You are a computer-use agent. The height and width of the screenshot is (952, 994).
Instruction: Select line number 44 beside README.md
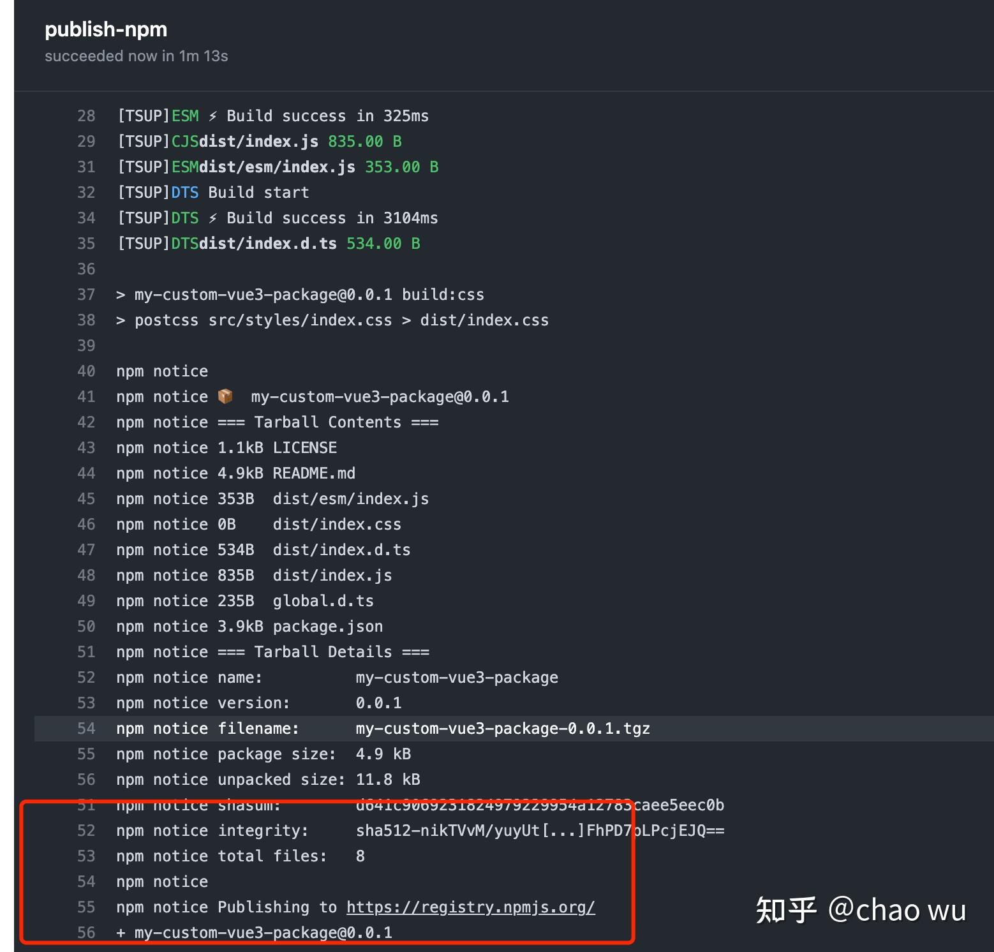tap(86, 473)
